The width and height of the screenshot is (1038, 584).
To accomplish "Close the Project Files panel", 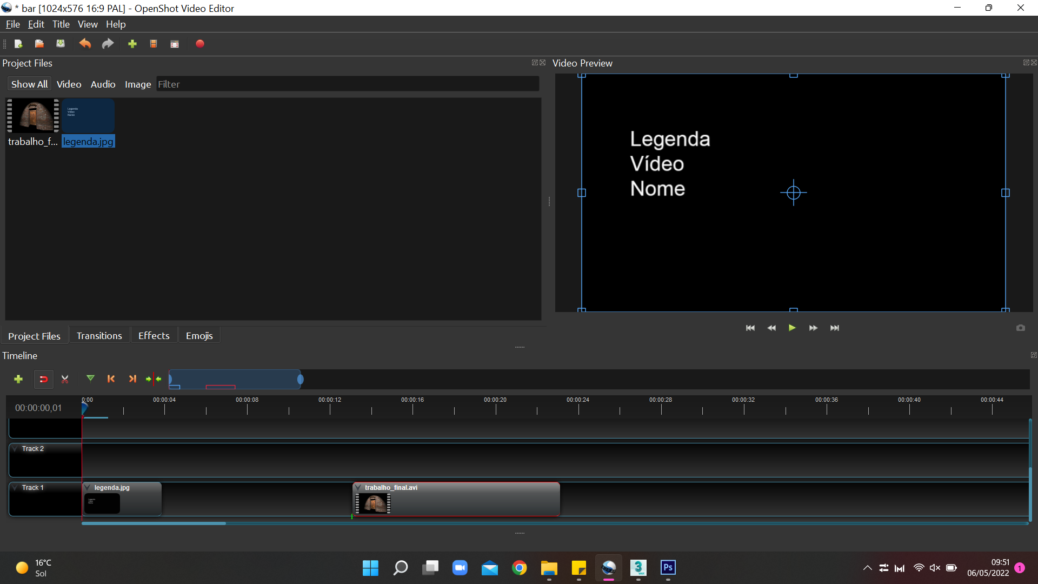I will click(543, 63).
